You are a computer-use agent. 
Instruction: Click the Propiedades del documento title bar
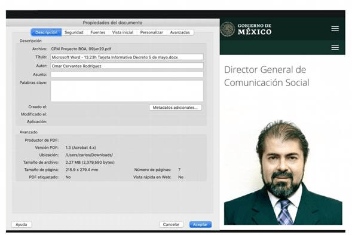pos(112,23)
